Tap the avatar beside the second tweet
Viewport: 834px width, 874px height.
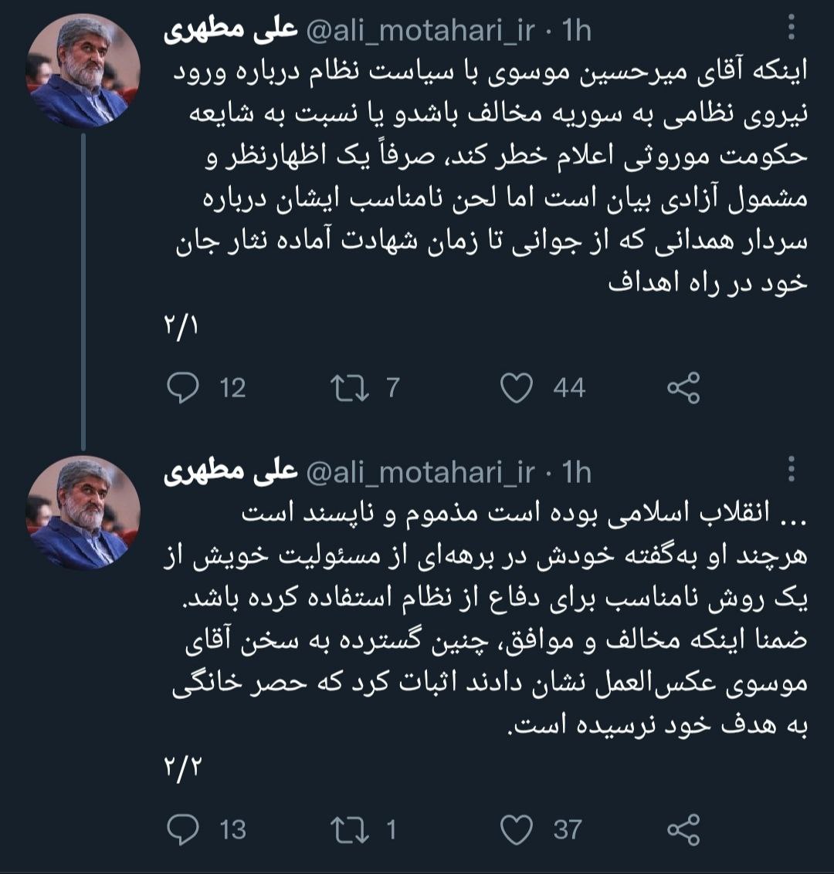[84, 512]
